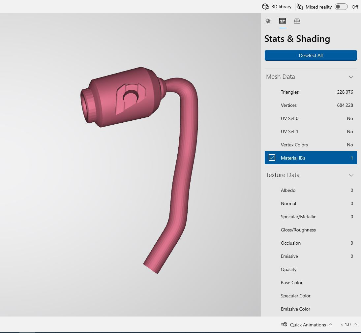Select the Base Color texture row
Image resolution: width=361 pixels, height=333 pixels.
pos(311,283)
